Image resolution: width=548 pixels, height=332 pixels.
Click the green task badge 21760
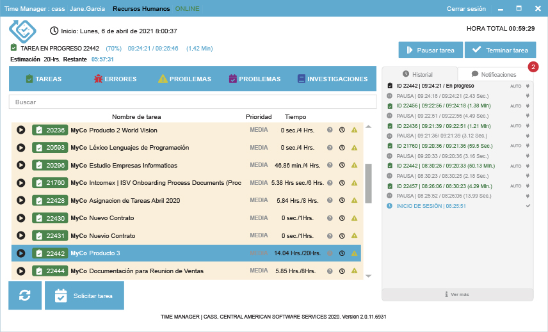pyautogui.click(x=50, y=183)
